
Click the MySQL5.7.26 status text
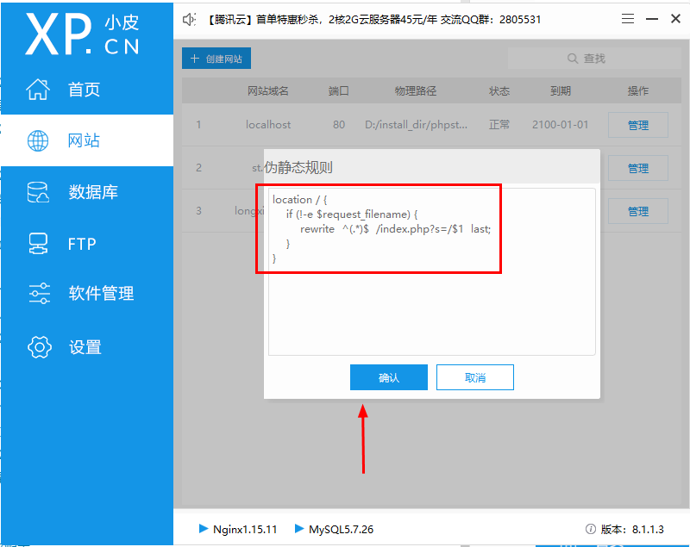pyautogui.click(x=341, y=529)
